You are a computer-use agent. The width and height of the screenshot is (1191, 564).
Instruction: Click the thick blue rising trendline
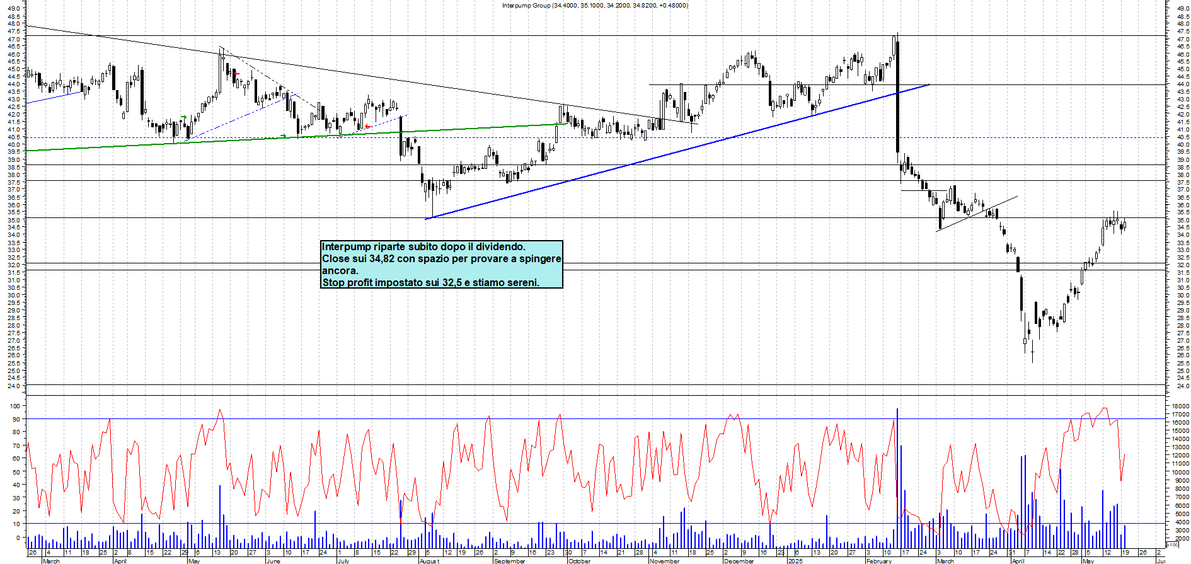point(677,151)
